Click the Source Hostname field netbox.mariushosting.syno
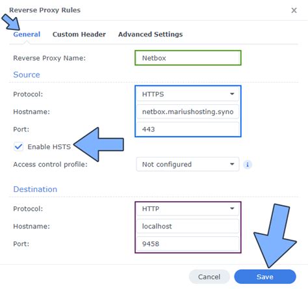 point(188,112)
